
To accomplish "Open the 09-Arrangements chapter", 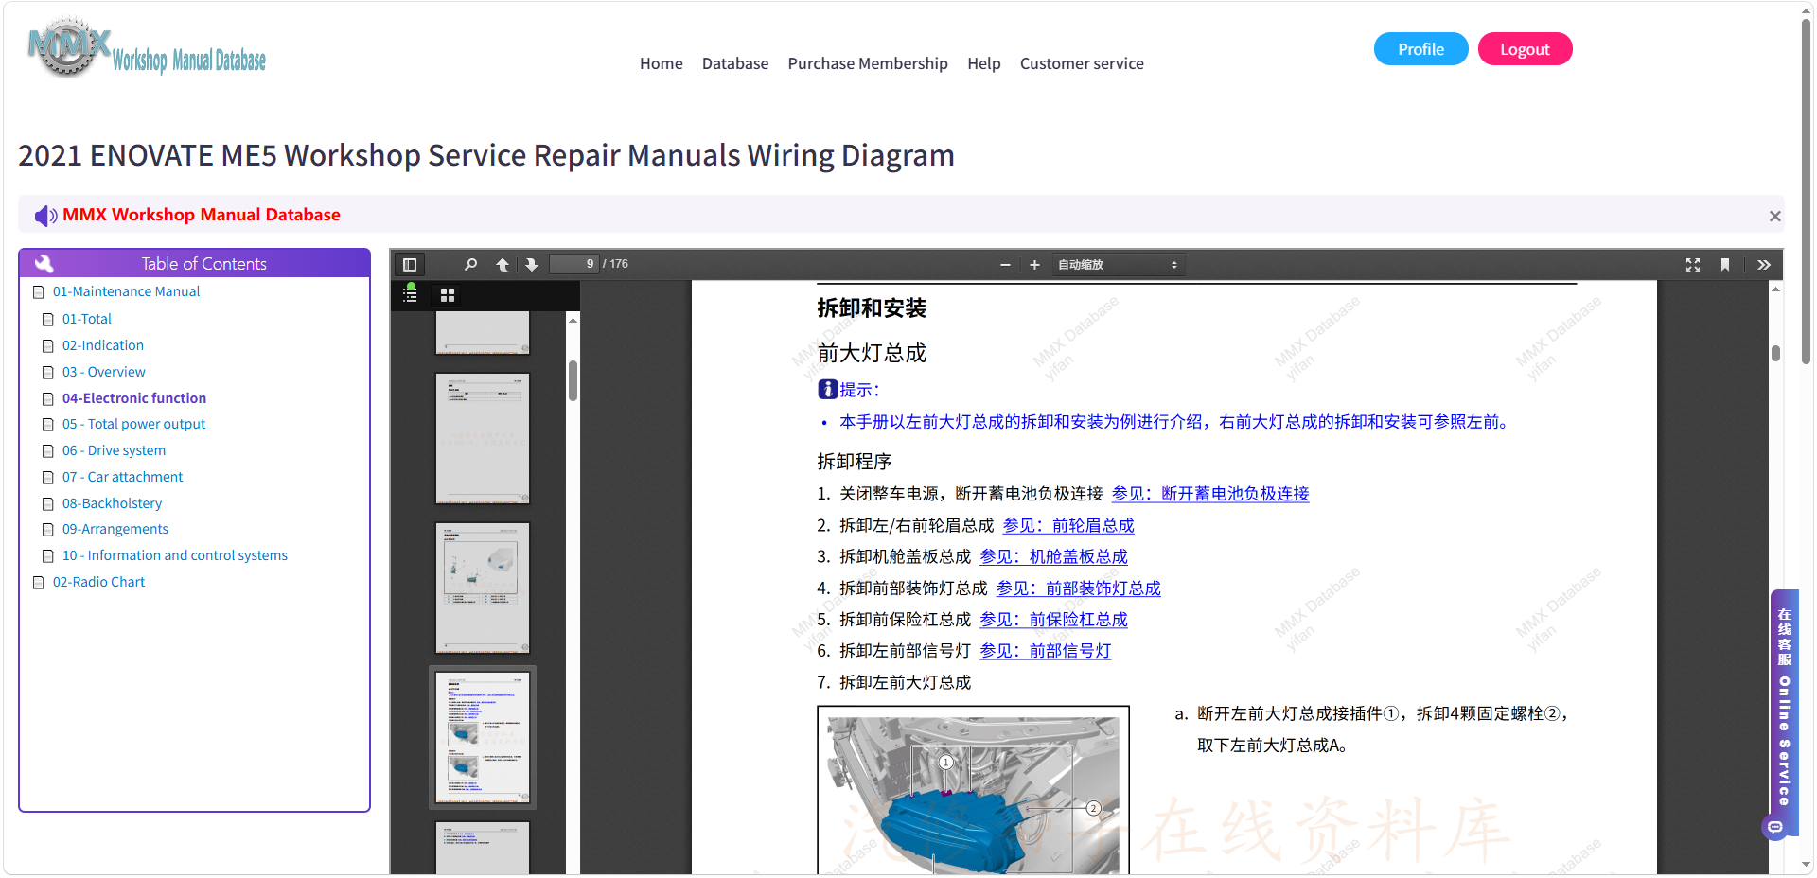I will (115, 529).
